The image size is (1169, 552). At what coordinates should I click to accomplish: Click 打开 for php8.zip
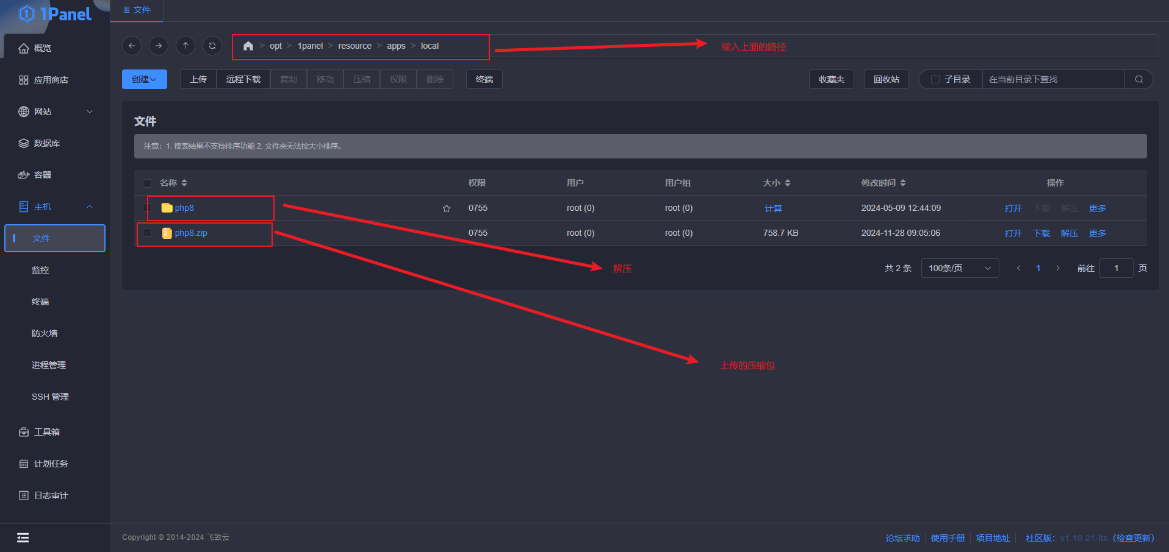tap(1013, 233)
